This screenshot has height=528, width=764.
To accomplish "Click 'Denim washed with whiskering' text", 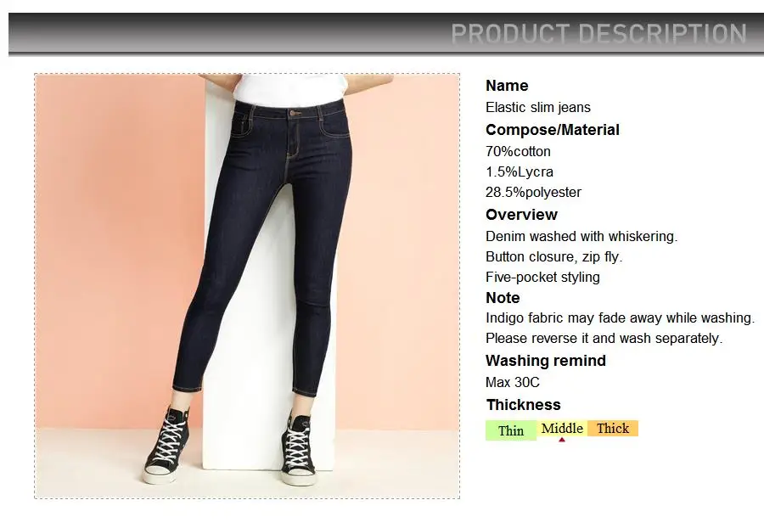I will [x=581, y=236].
